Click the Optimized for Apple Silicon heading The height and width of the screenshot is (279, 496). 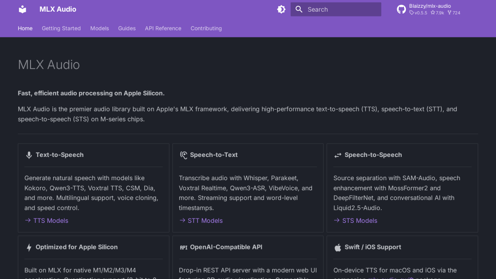77,248
